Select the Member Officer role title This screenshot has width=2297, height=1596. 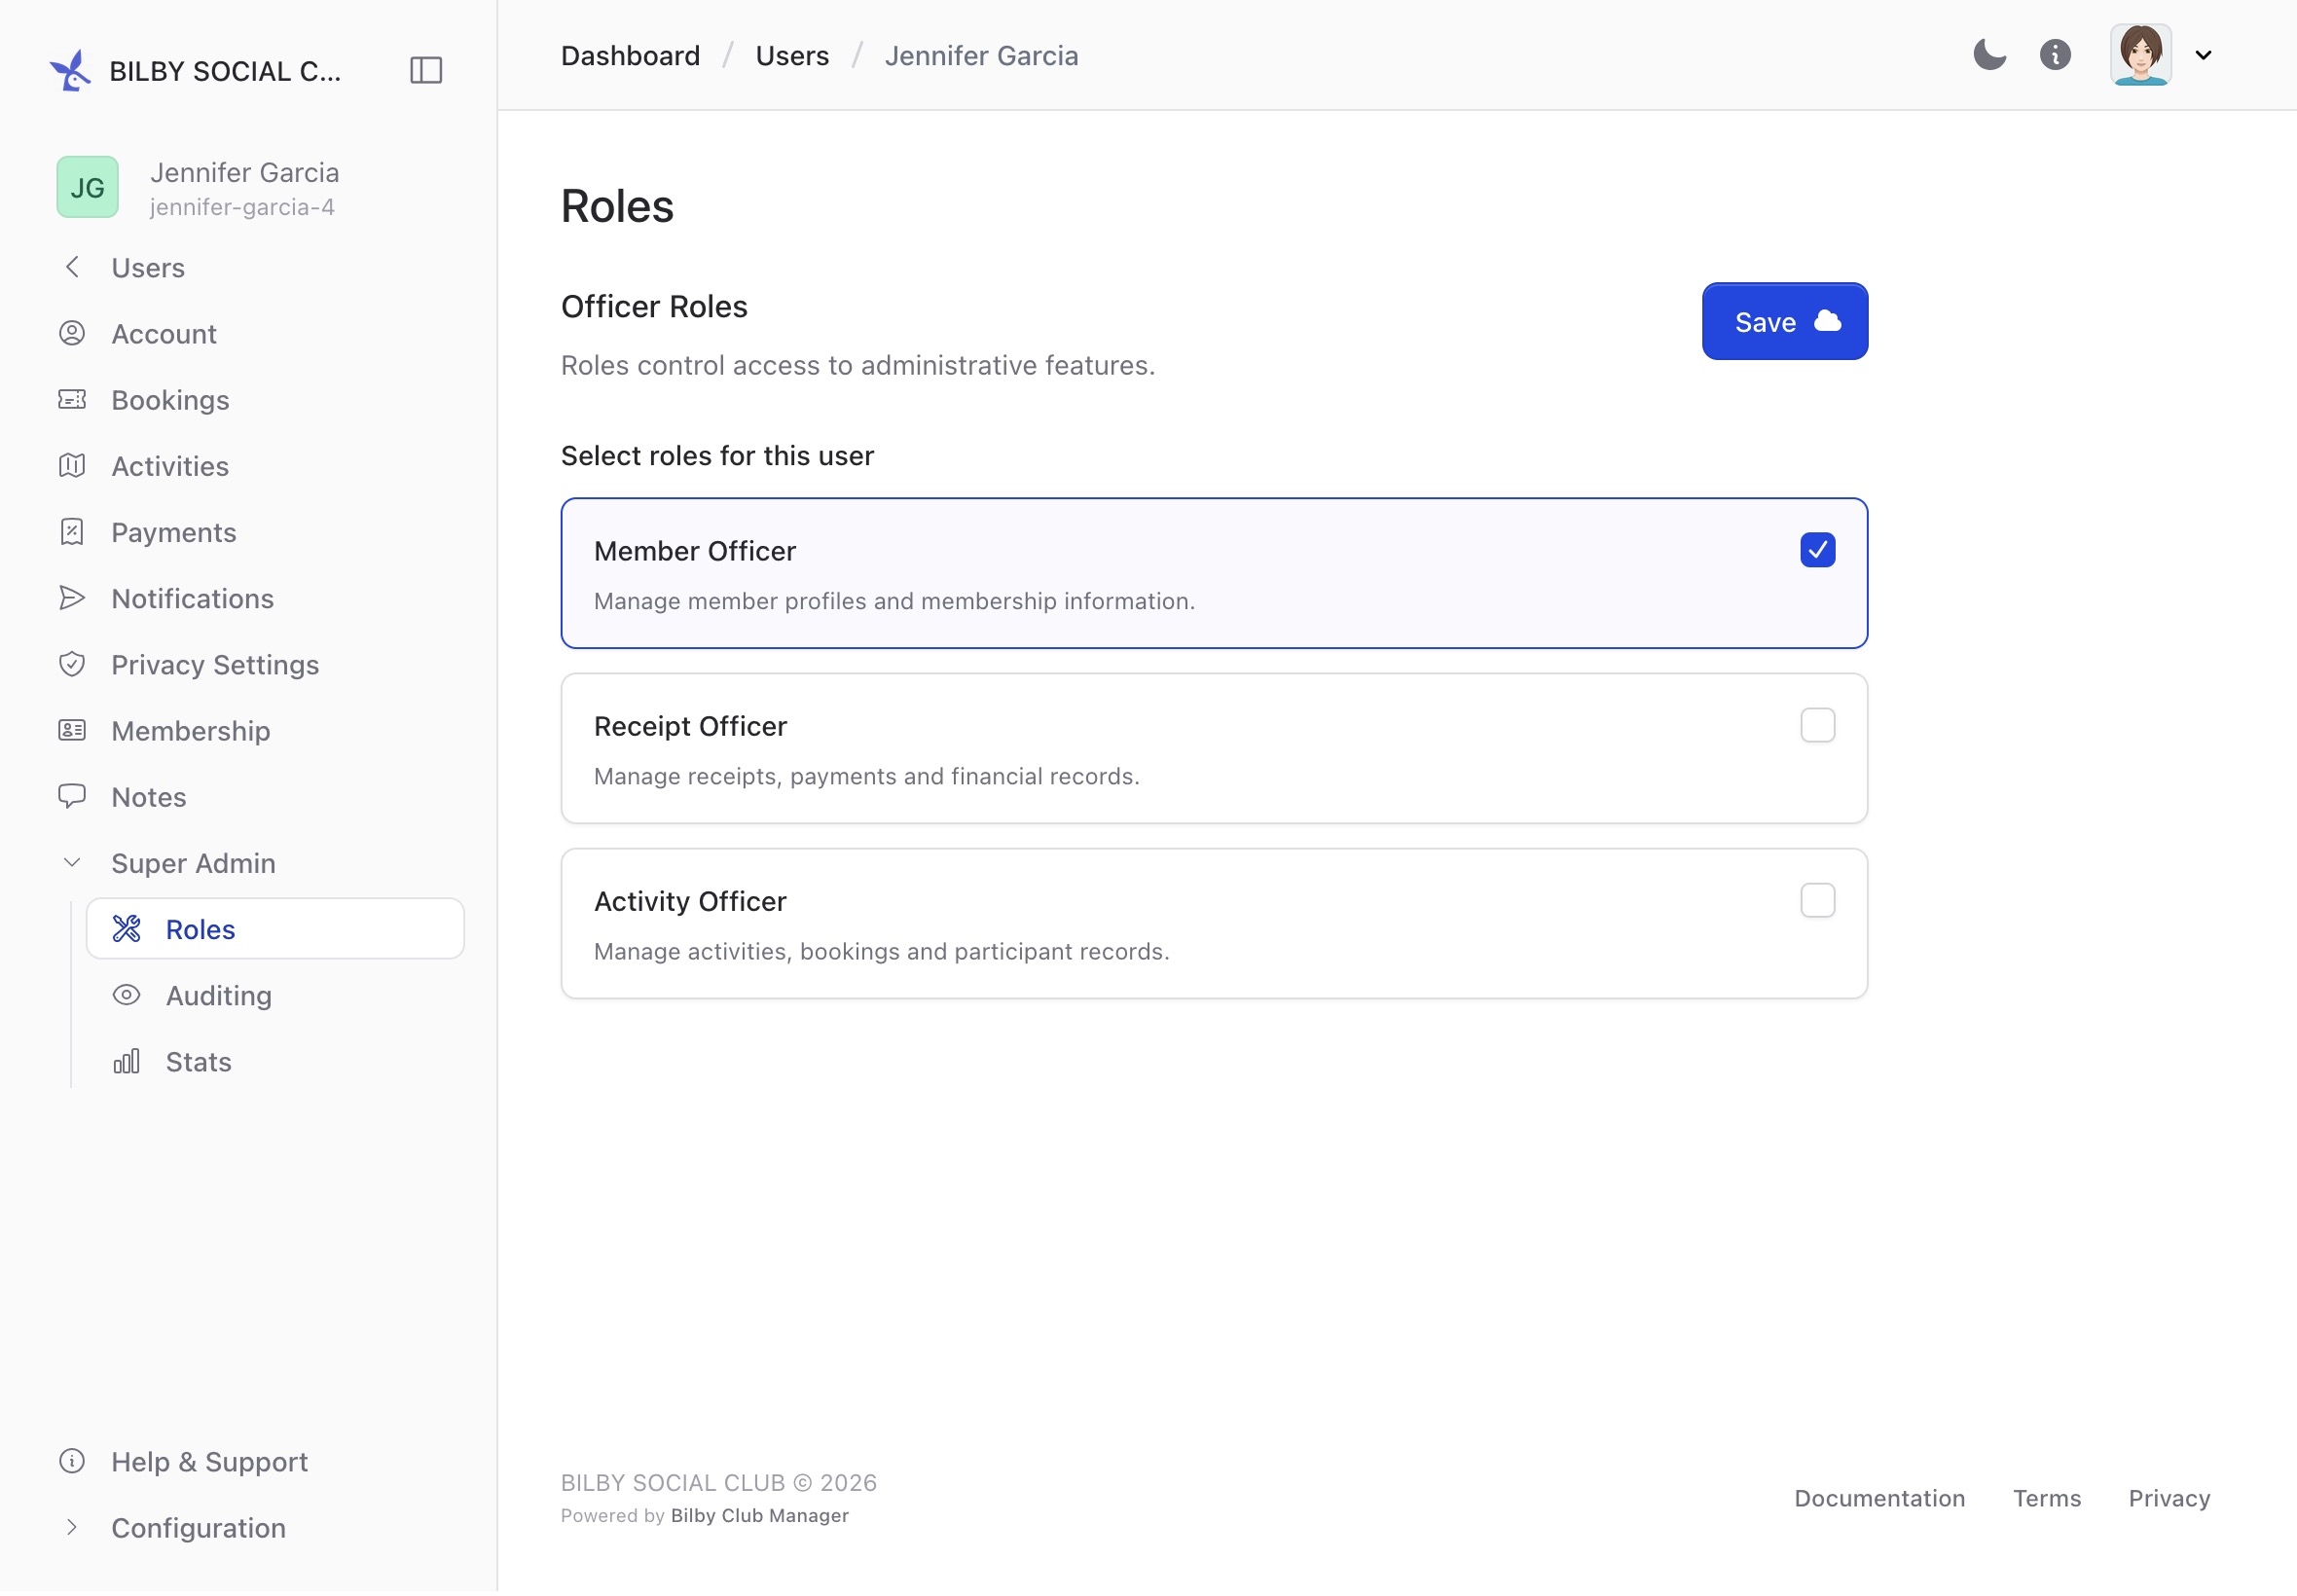coord(695,550)
